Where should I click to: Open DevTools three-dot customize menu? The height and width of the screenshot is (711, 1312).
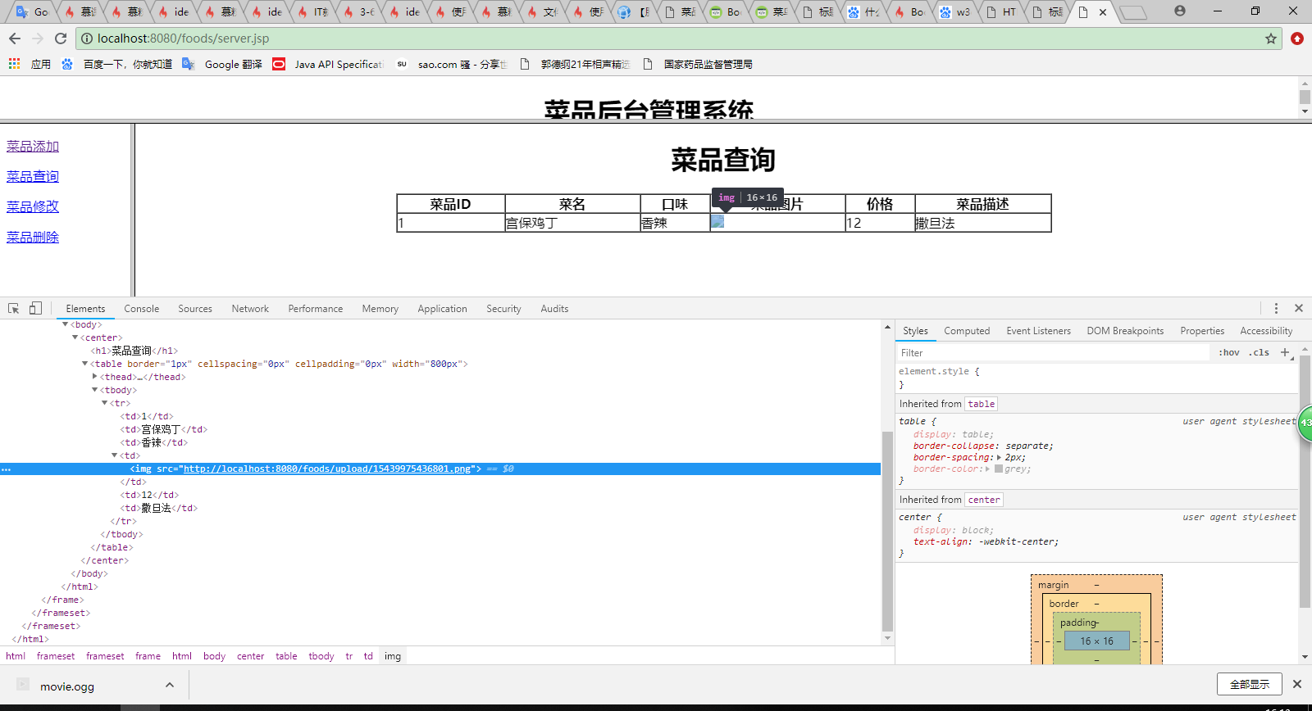coord(1276,309)
